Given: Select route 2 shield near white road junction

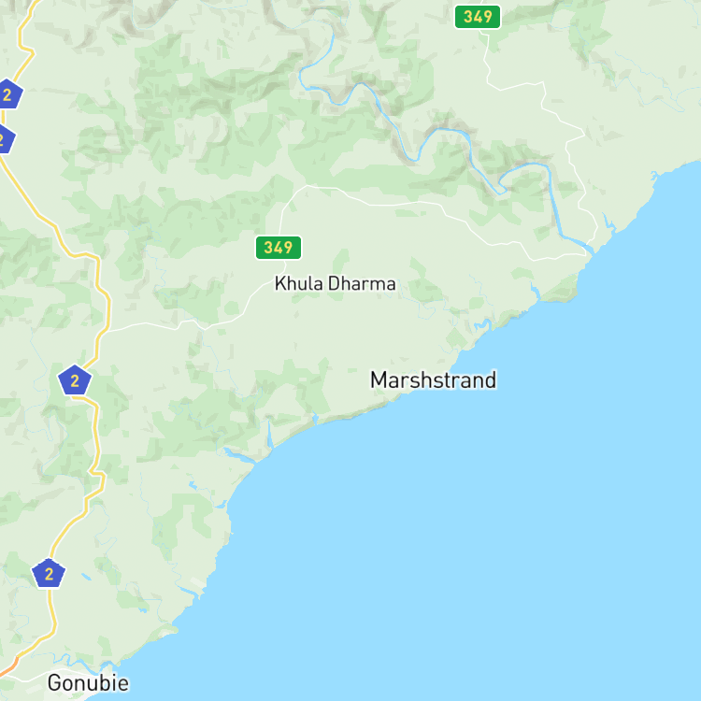Looking at the screenshot, I should [x=75, y=380].
